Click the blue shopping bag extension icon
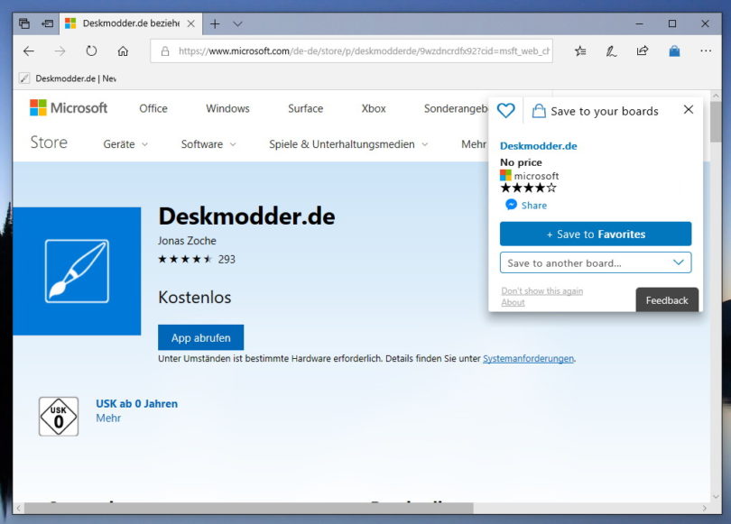Image resolution: width=731 pixels, height=524 pixels. (674, 52)
